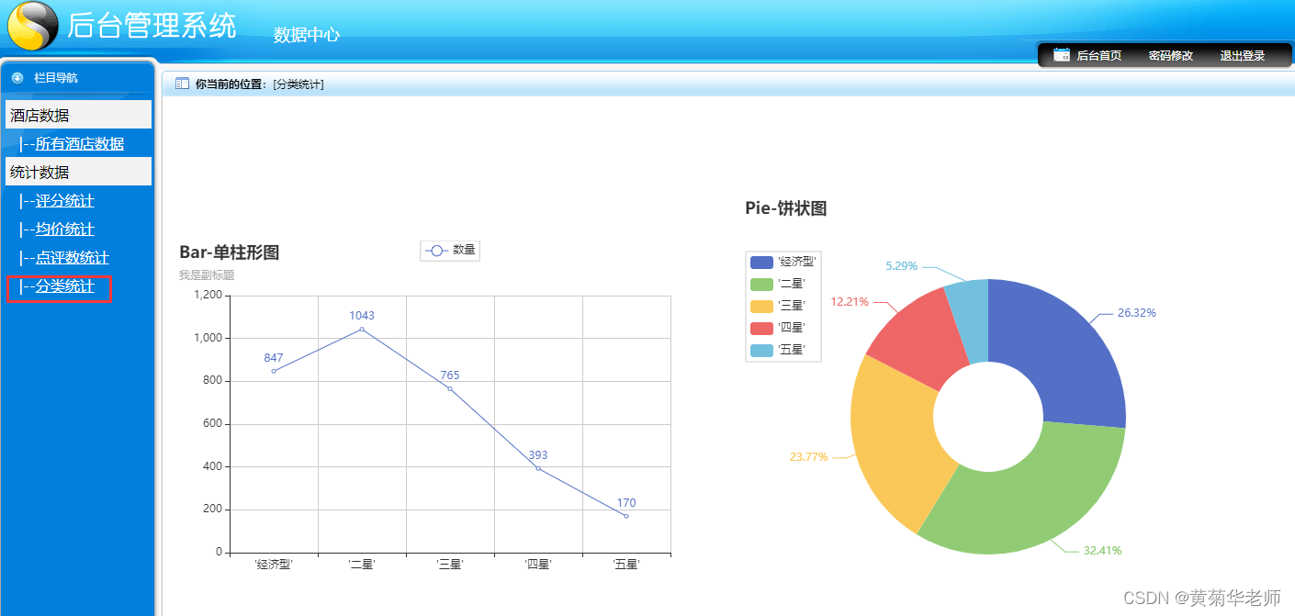Open 点评数统计 in the sidebar
Viewport: 1295px width, 616px height.
click(x=72, y=258)
